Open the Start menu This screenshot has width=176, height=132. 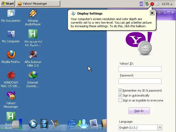8,4
